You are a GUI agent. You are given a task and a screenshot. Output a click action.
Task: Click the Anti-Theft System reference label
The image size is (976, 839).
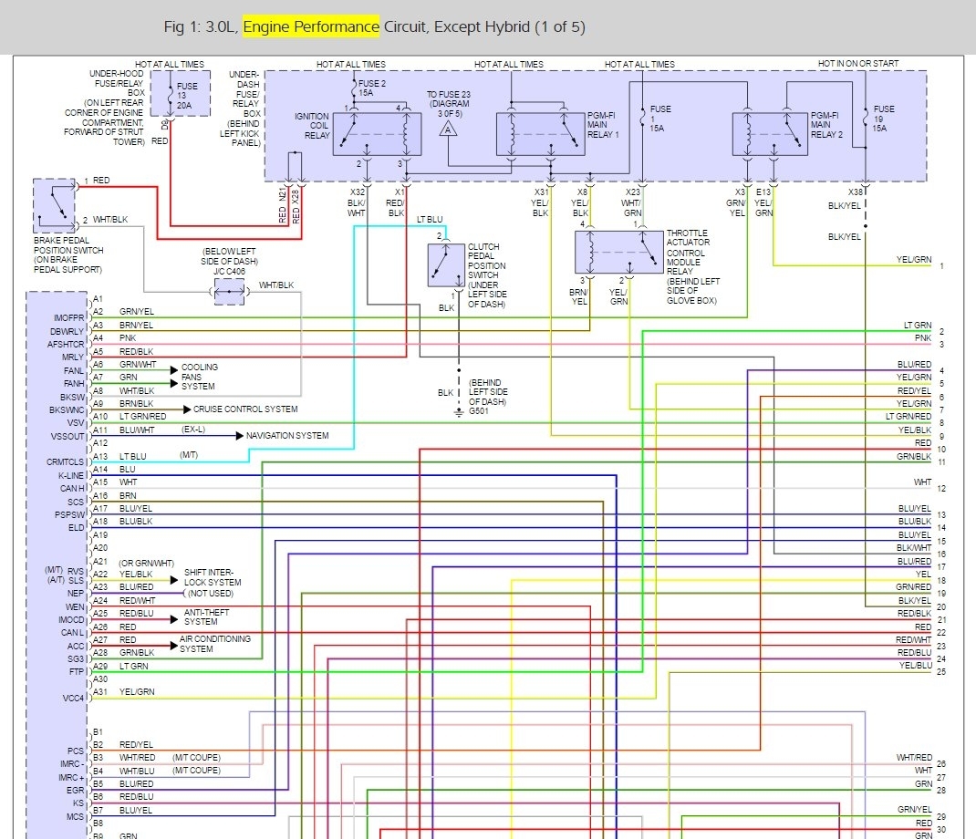pyautogui.click(x=201, y=616)
